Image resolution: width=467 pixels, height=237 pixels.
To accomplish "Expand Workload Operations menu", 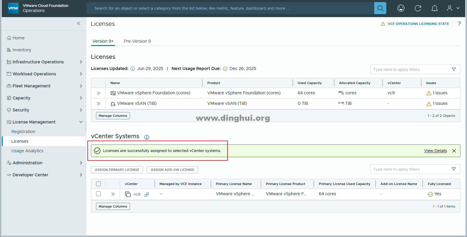I will [x=81, y=74].
